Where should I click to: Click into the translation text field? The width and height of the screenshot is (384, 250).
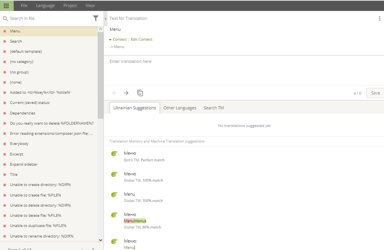click(x=242, y=70)
